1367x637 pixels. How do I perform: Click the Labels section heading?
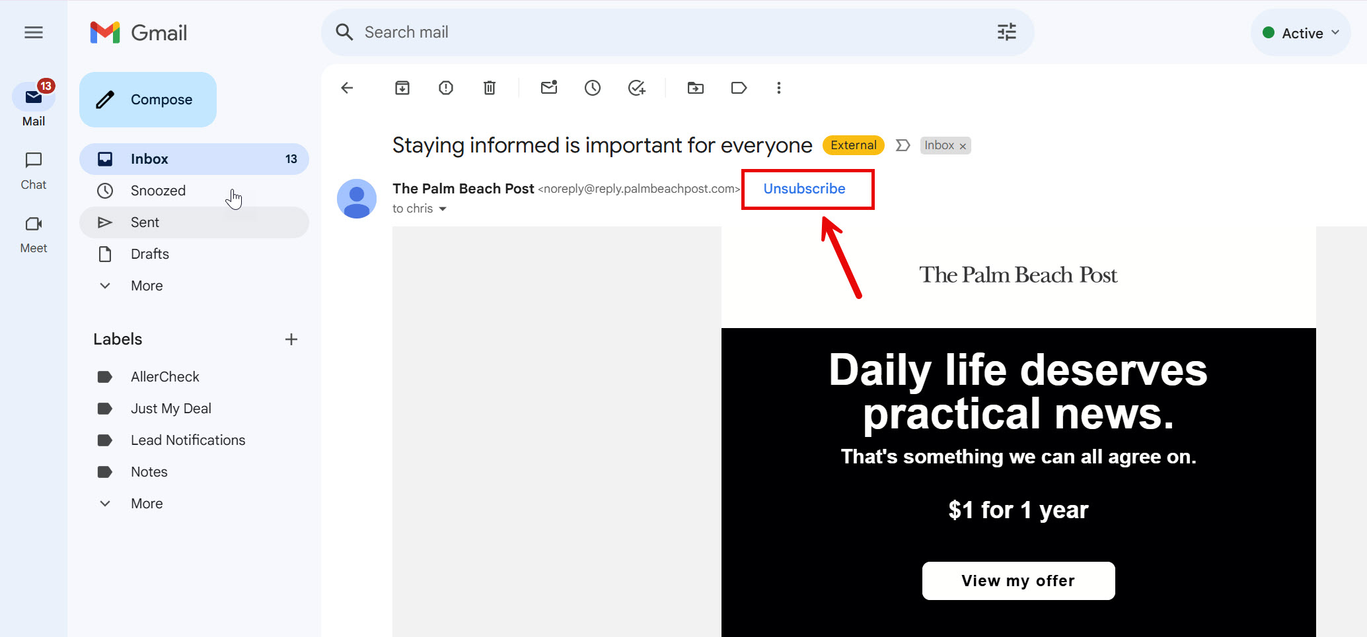pyautogui.click(x=118, y=339)
